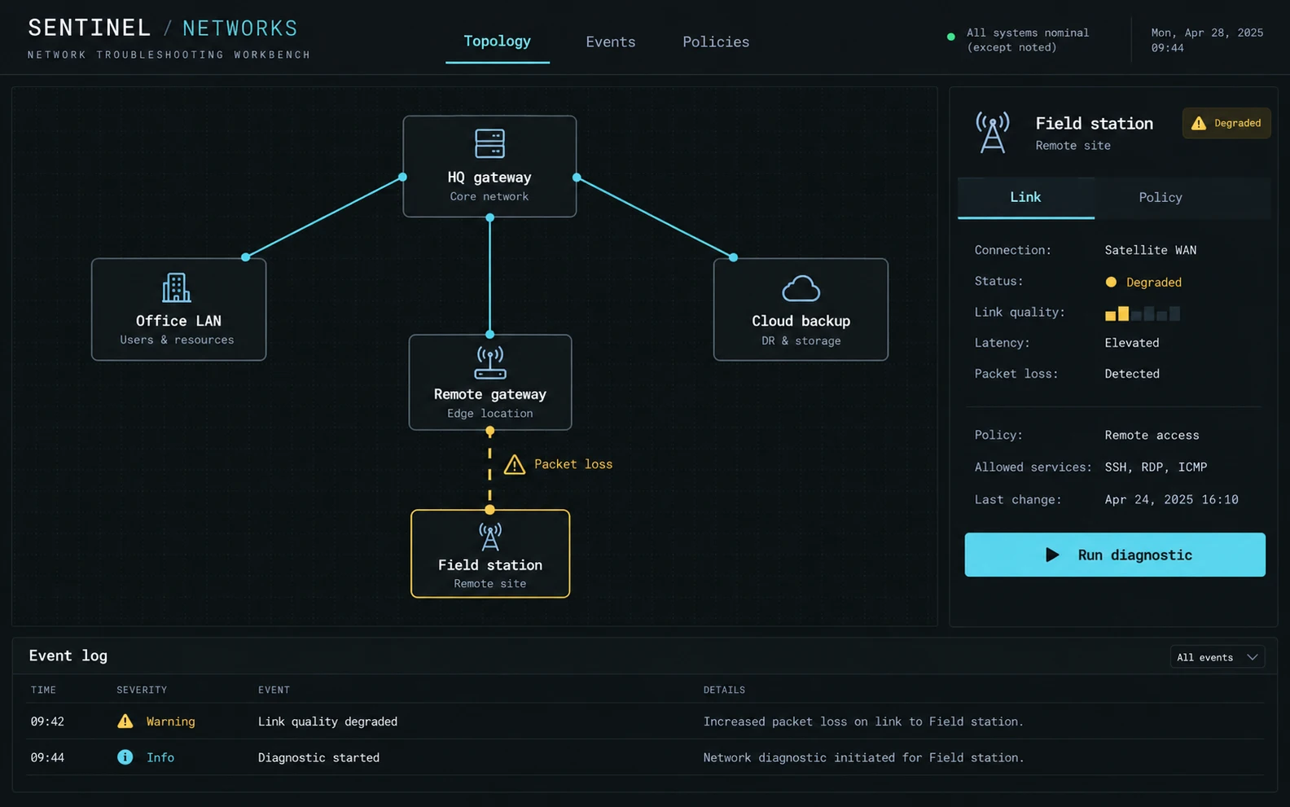1290x807 pixels.
Task: Click the Link quality signal bars indicator
Action: [x=1142, y=313]
